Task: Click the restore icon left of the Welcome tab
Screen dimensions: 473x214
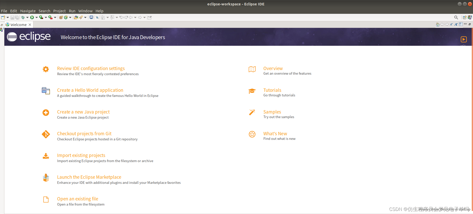Action: coord(2,25)
